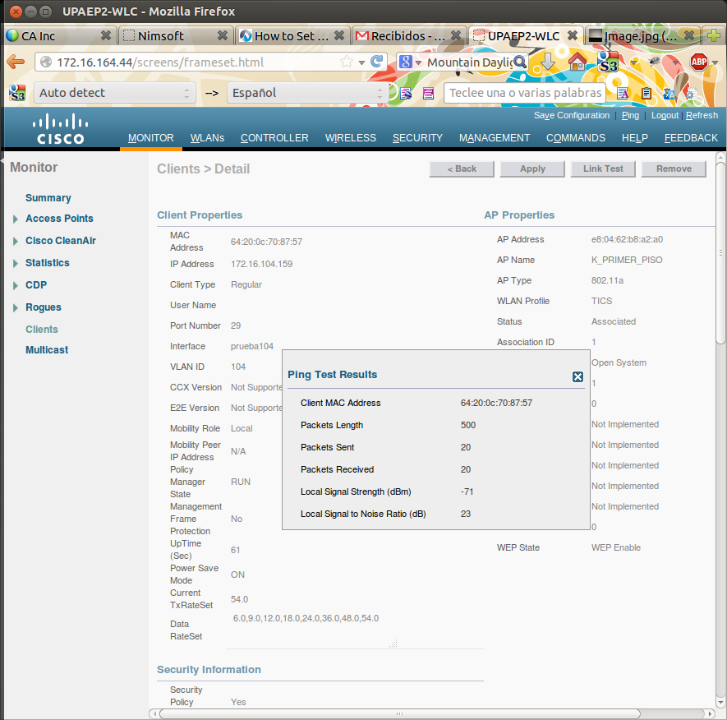Open the SECURITY menu
This screenshot has height=720, width=727.
(417, 138)
